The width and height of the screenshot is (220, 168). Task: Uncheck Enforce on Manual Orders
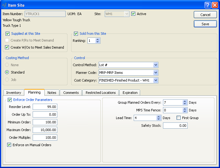coord(9,145)
